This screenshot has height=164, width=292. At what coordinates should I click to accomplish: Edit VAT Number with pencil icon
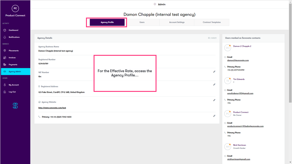point(214,72)
